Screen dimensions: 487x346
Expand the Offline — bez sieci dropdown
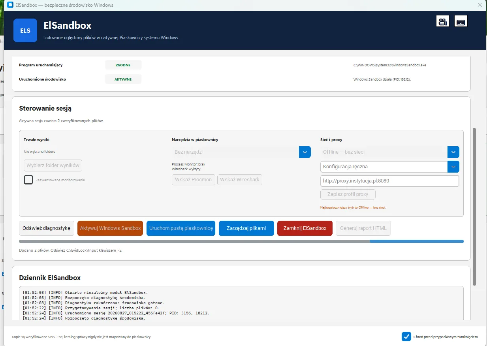pyautogui.click(x=453, y=152)
